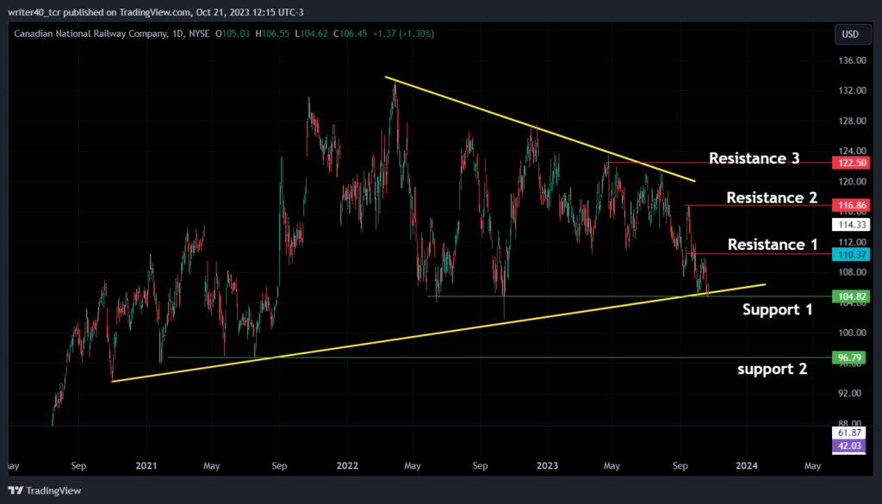Select the purple 42.03 price label
This screenshot has width=882, height=504.
point(848,445)
